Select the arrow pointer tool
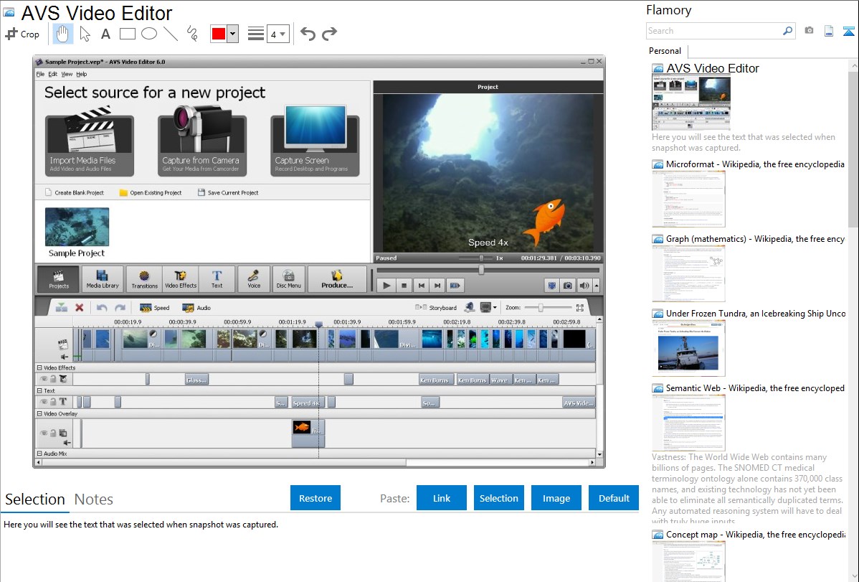This screenshot has height=582, width=859. (x=85, y=34)
